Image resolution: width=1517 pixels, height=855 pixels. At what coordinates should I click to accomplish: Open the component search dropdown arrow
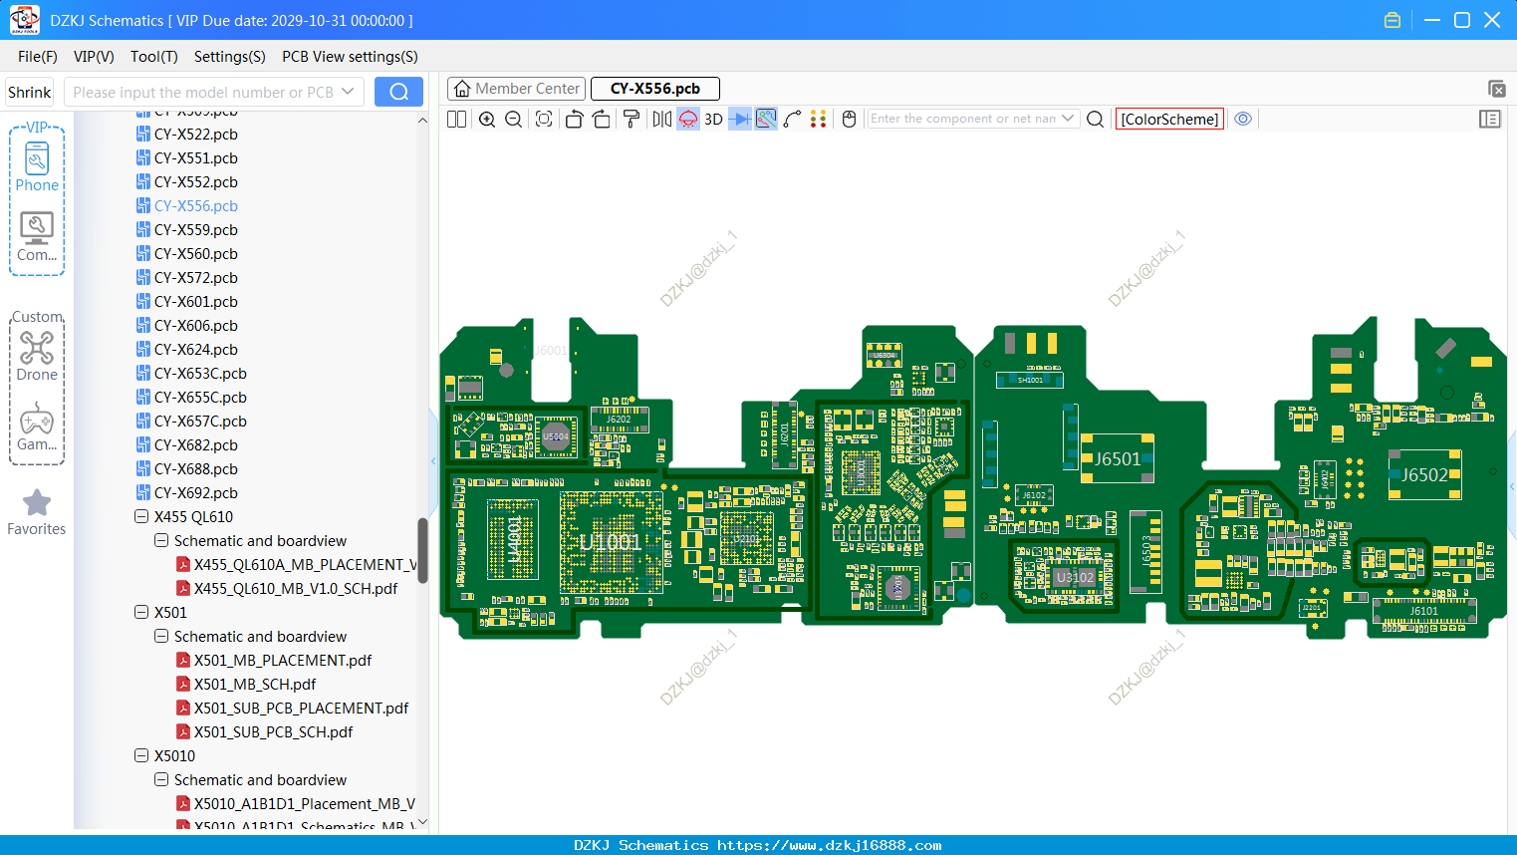click(x=1069, y=119)
